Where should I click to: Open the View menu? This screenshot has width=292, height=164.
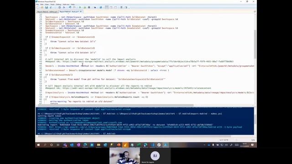pyautogui.click(x=47, y=5)
